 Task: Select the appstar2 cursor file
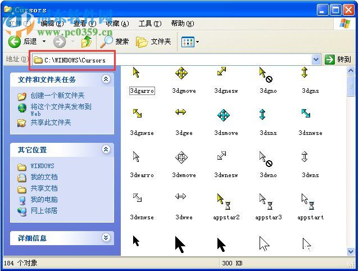[x=226, y=207]
